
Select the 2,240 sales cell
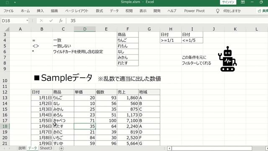(x=128, y=126)
